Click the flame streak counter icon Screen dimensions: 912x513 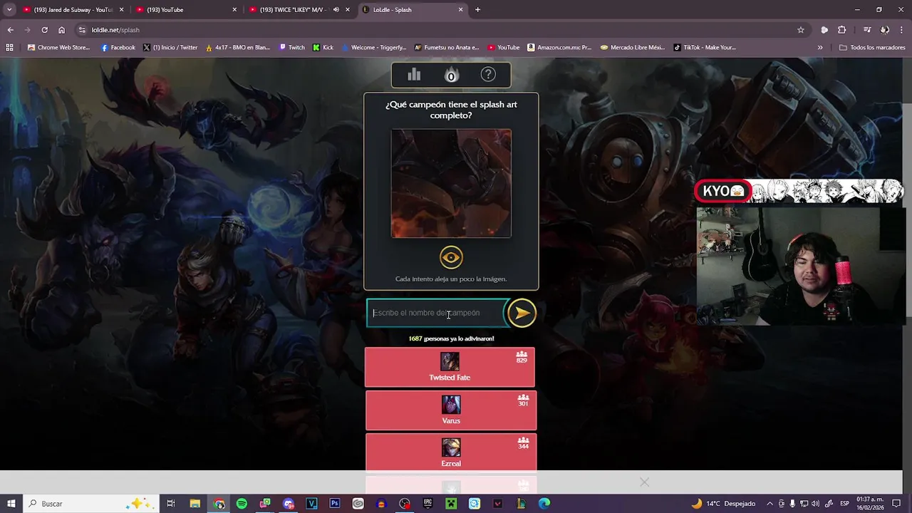click(x=451, y=75)
